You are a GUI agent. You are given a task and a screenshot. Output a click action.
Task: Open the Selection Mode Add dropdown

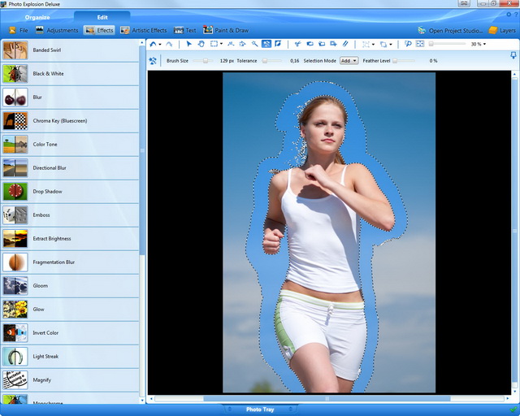[349, 61]
